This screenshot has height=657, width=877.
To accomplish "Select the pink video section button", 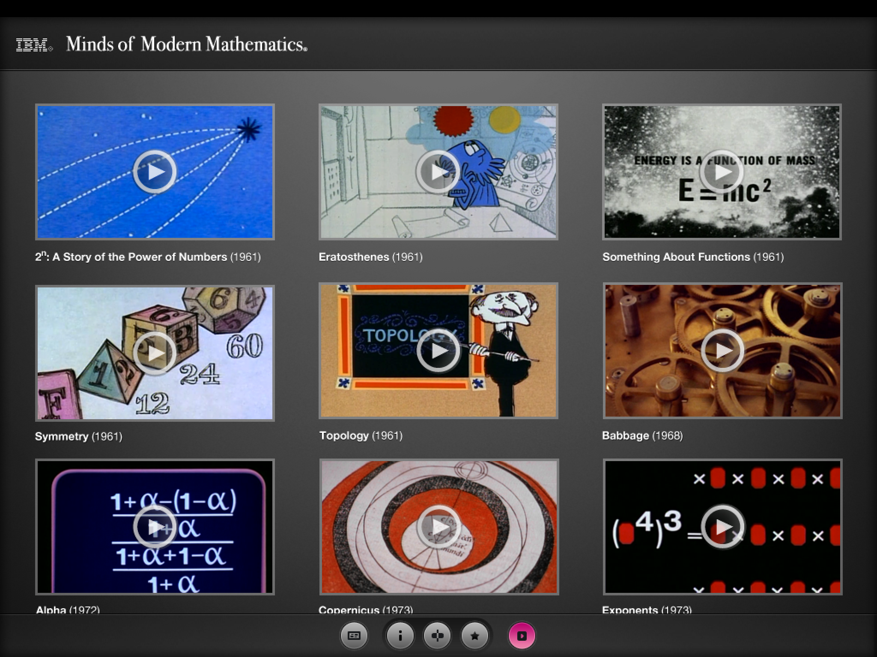I will (522, 636).
